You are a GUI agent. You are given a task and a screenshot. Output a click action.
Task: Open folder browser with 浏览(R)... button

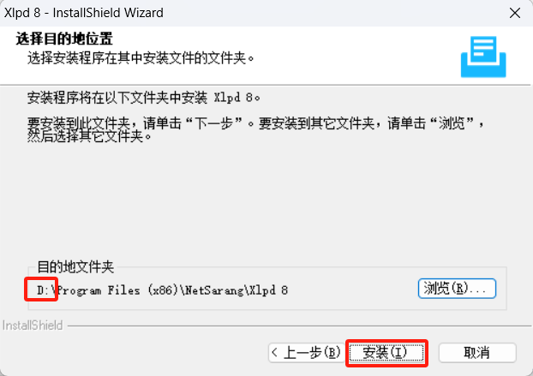pyautogui.click(x=457, y=289)
